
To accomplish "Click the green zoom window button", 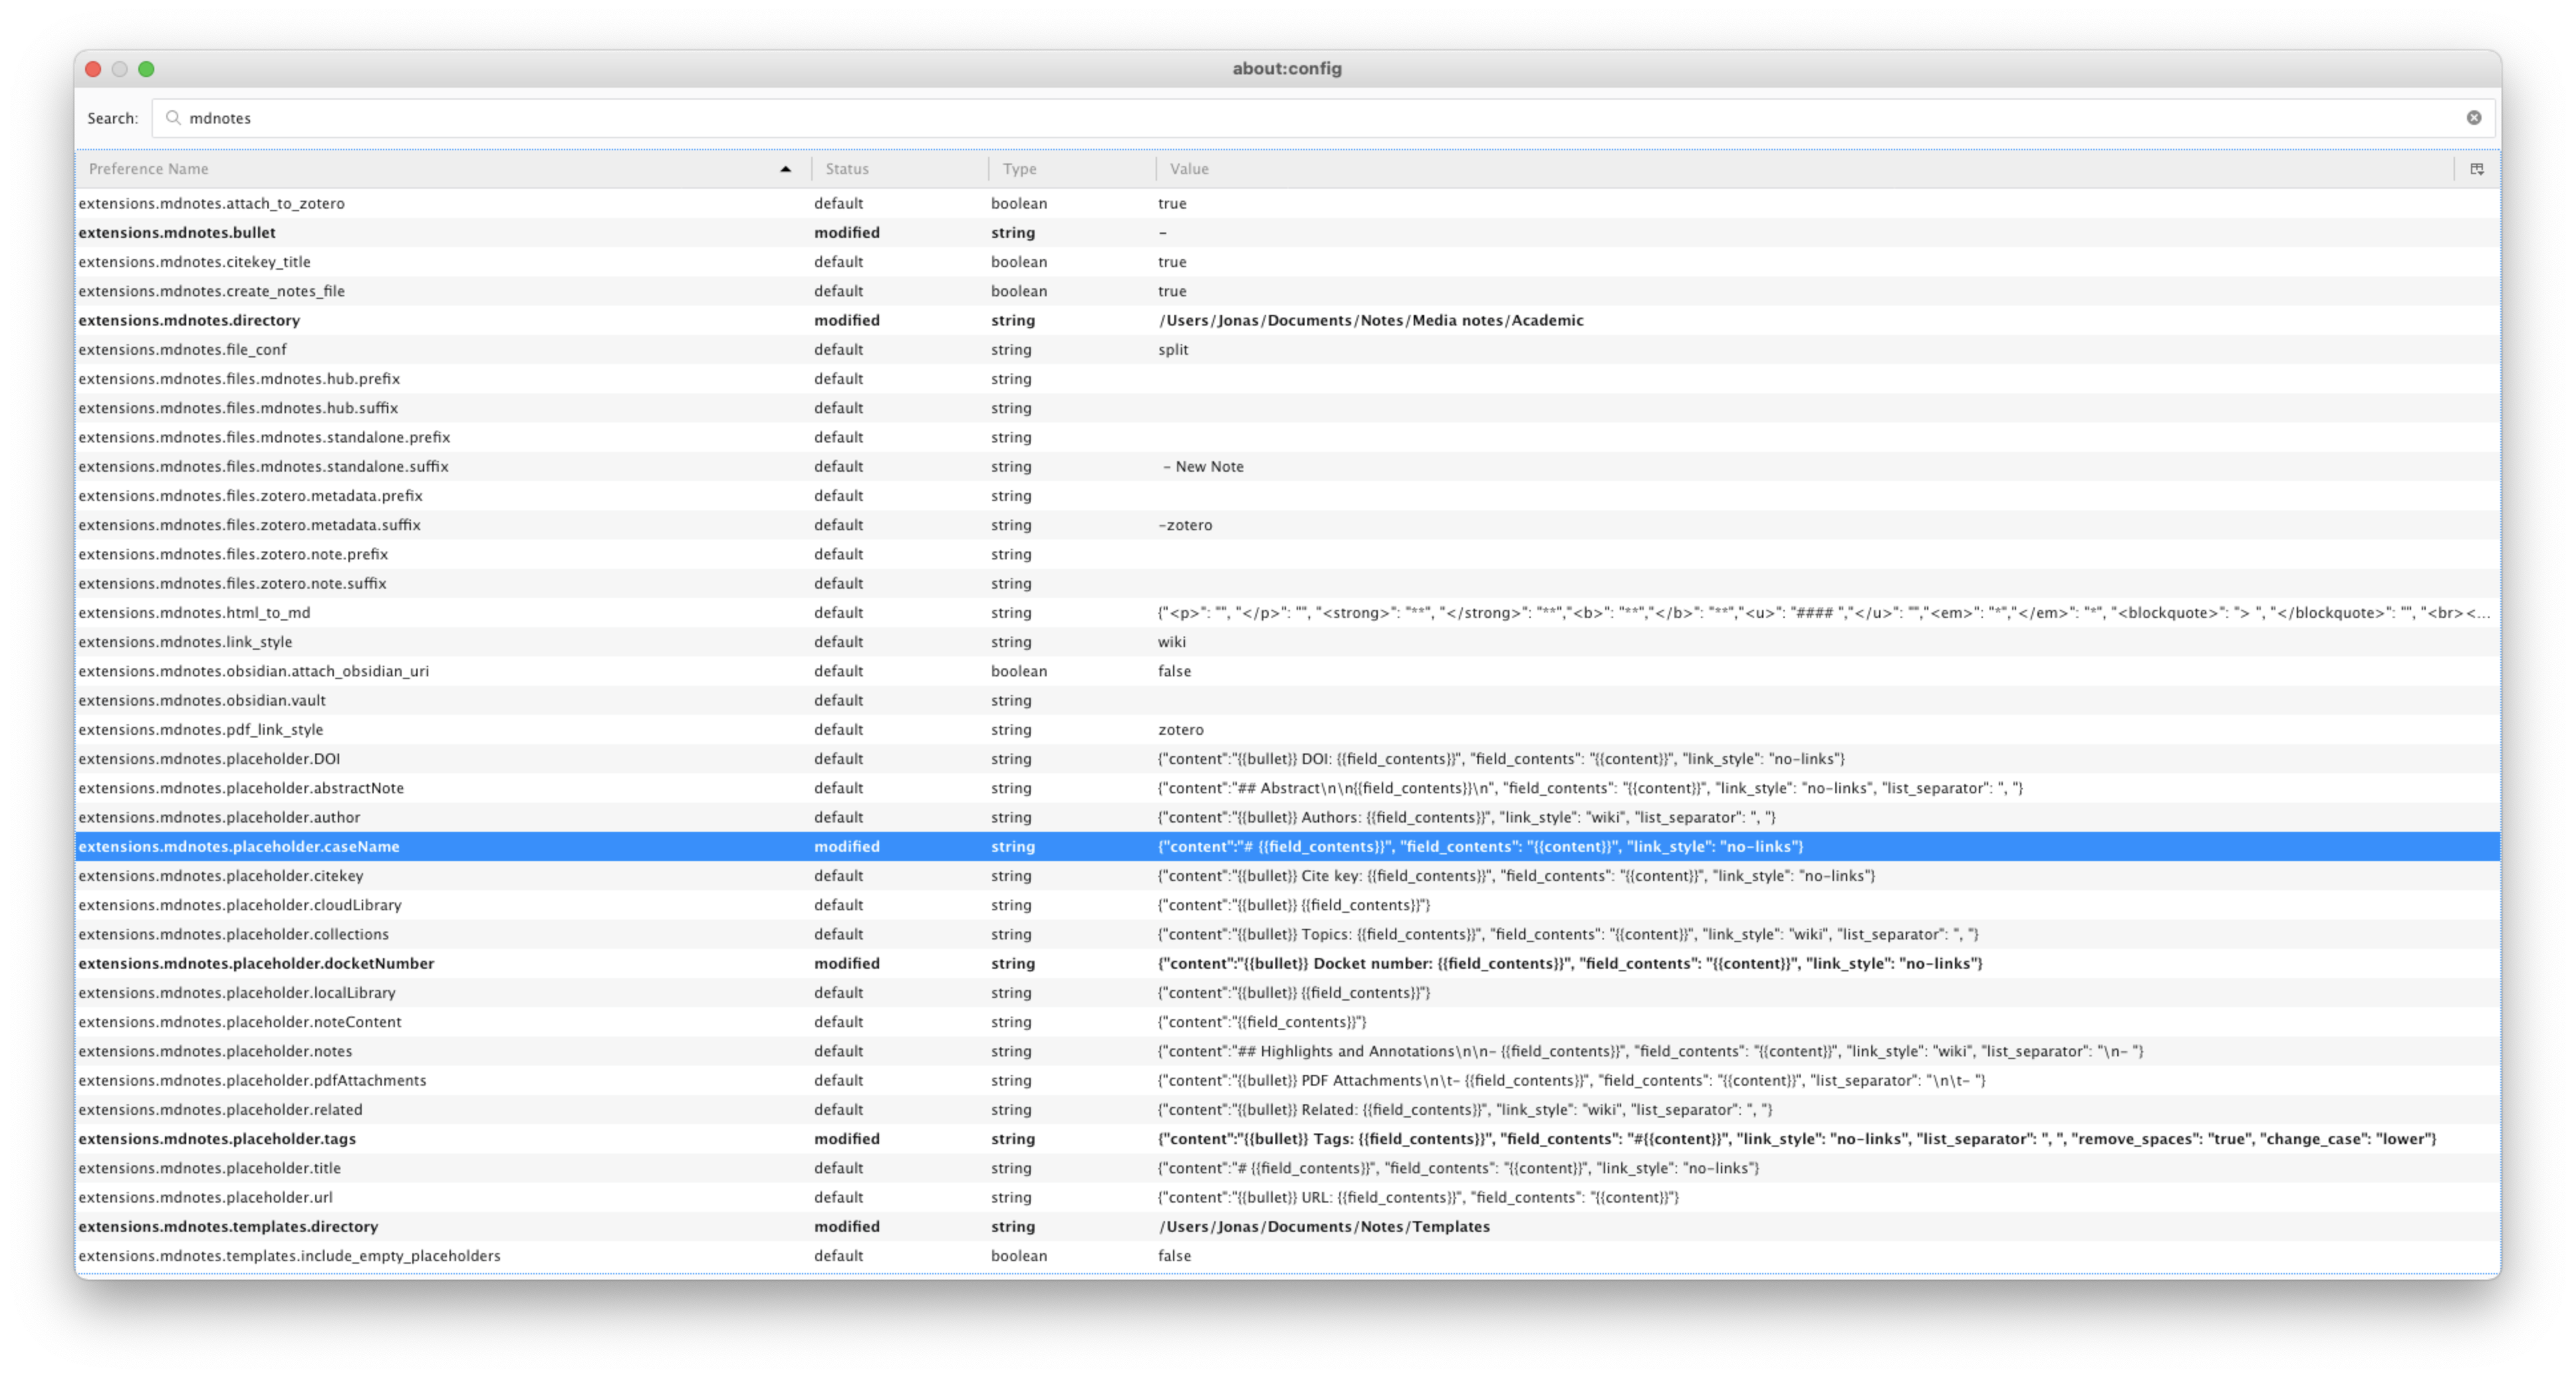I will coord(146,69).
